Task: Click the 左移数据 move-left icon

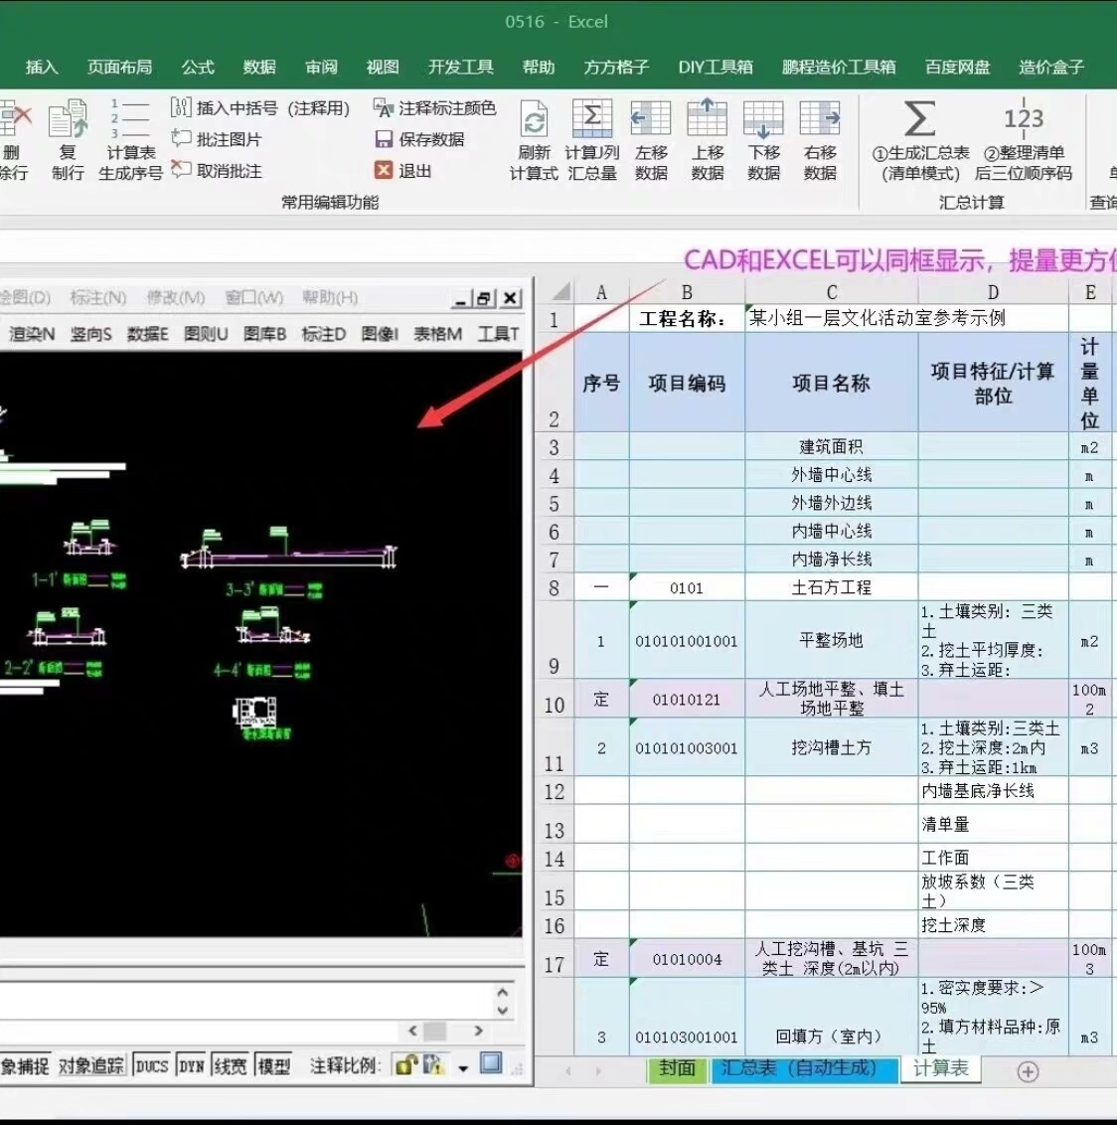Action: 651,119
